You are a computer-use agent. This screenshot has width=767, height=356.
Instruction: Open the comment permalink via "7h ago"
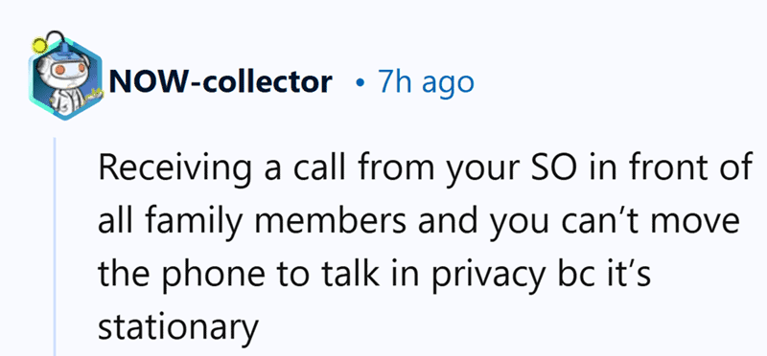[x=425, y=82]
